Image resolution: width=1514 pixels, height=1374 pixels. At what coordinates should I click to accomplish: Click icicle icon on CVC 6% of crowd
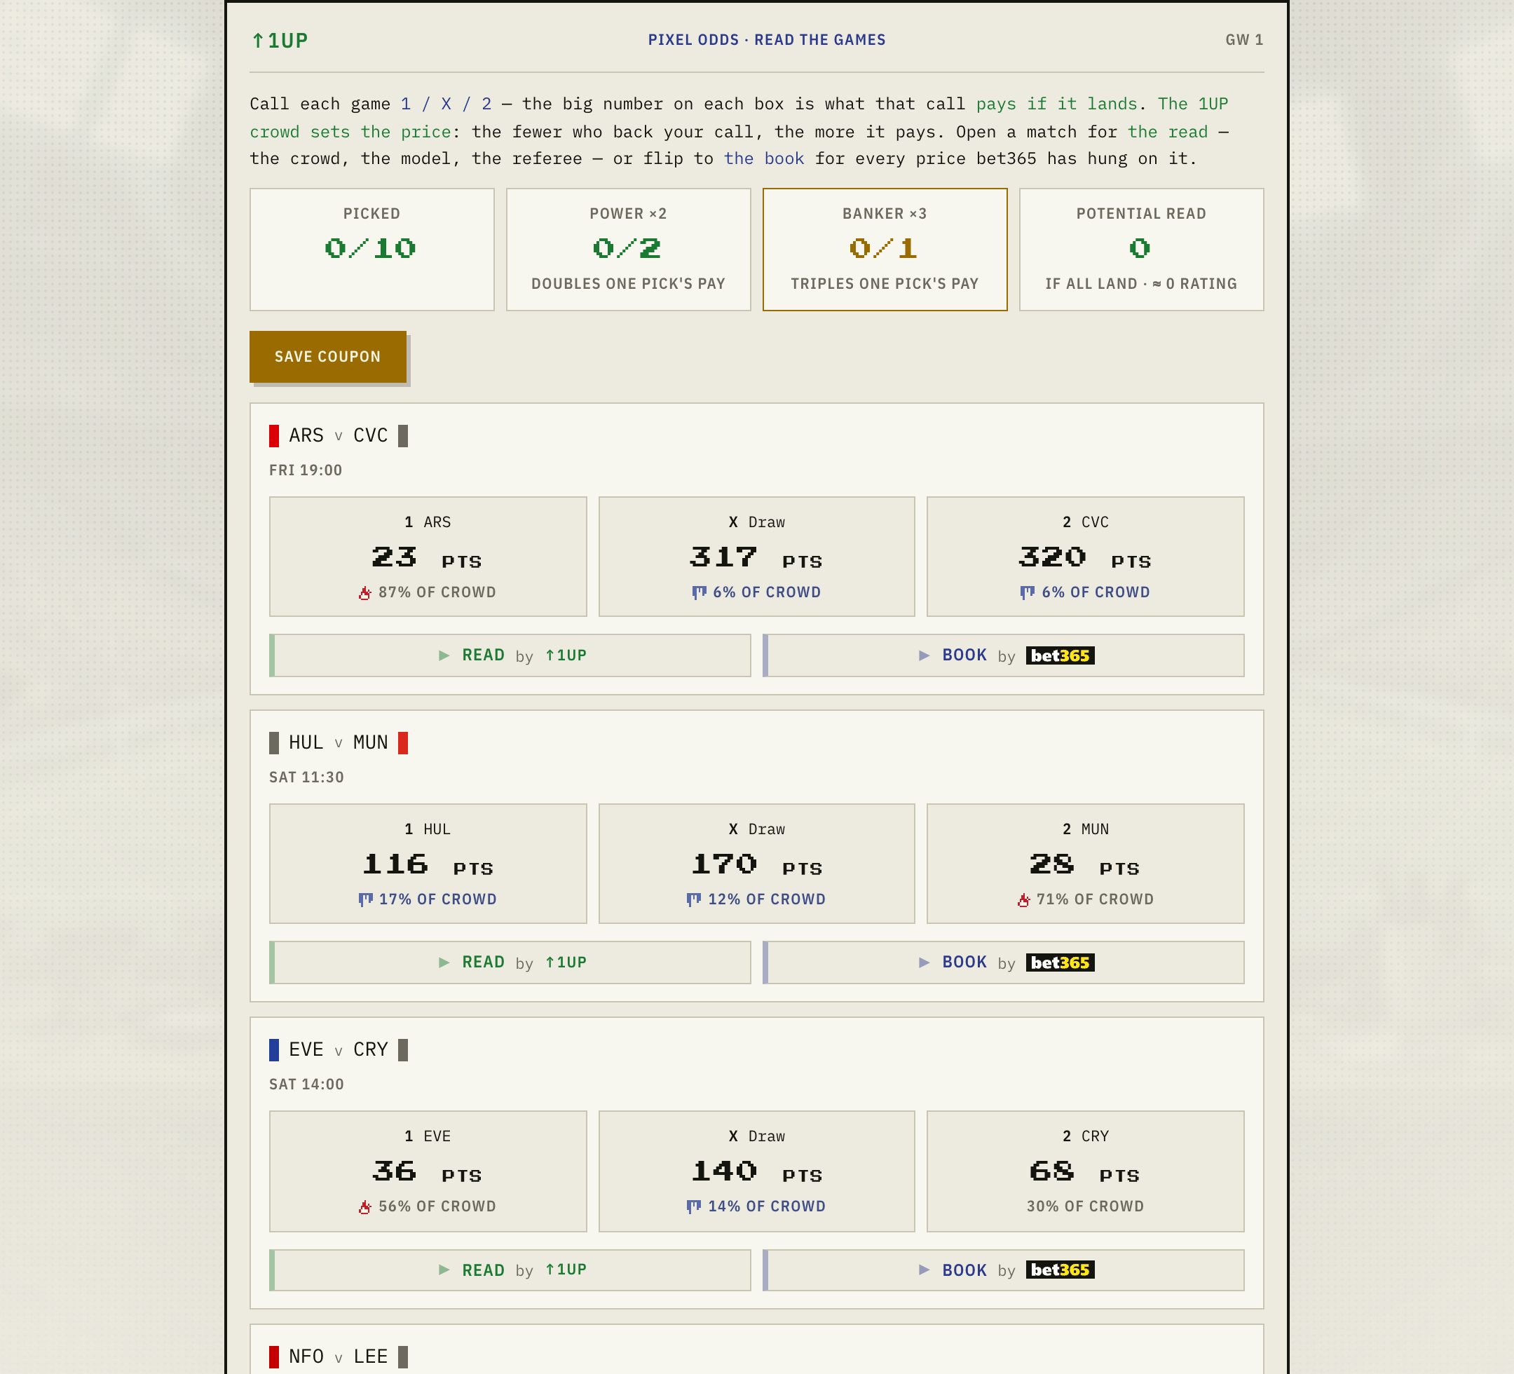click(x=1028, y=593)
